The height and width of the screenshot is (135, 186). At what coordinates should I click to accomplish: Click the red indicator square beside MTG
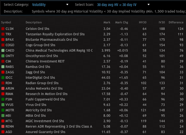[3, 121]
